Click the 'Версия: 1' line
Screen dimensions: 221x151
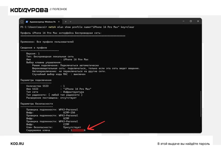33,53
